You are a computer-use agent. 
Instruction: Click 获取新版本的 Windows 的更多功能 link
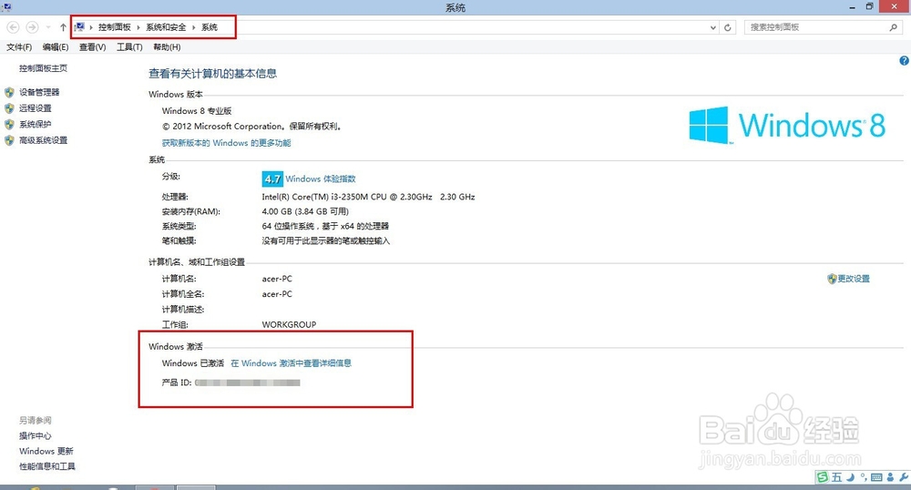[x=226, y=143]
